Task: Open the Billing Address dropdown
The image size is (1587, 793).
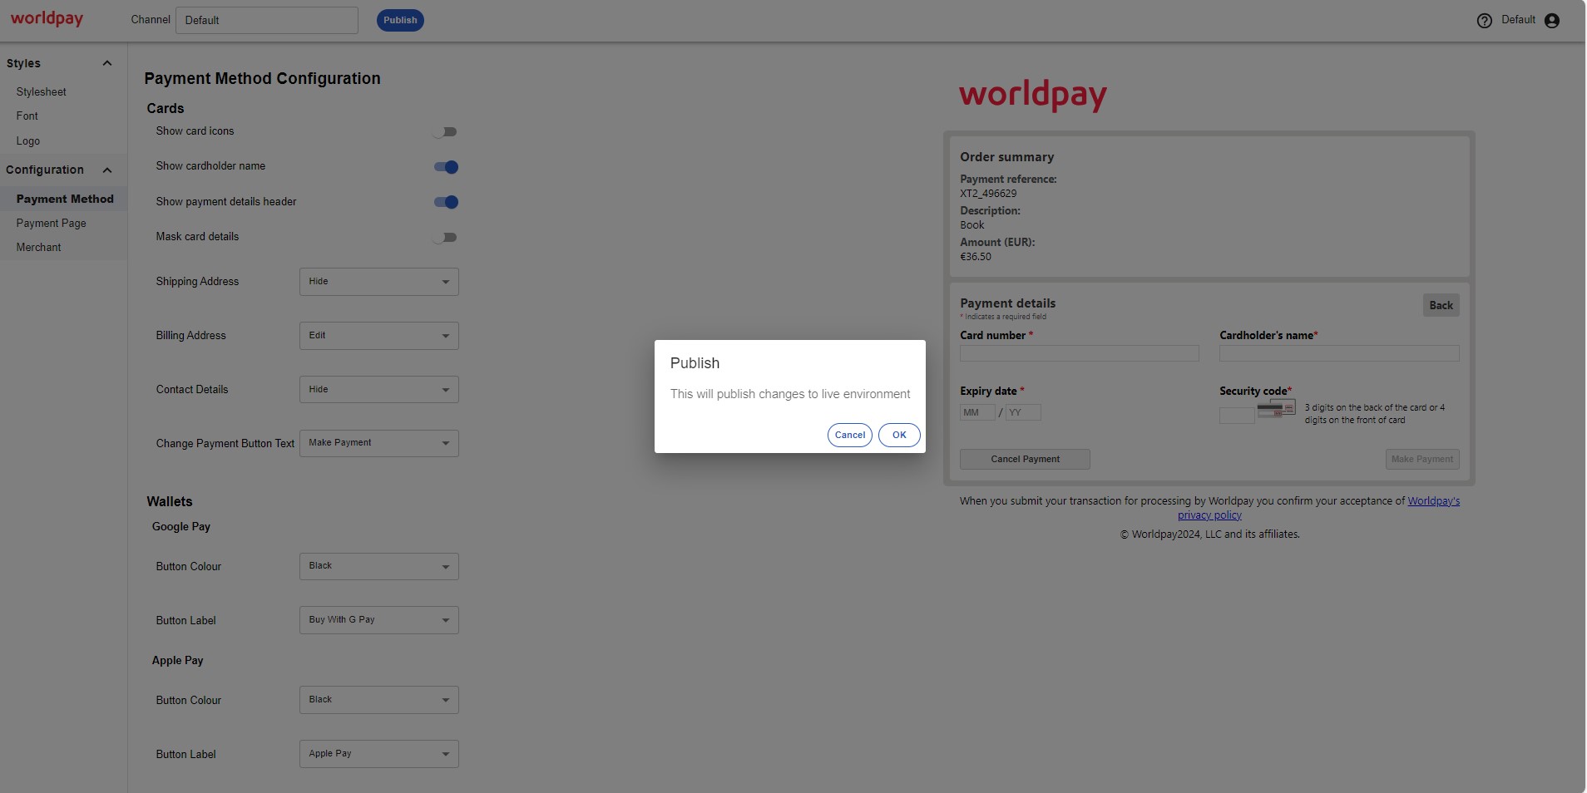Action: coord(378,336)
